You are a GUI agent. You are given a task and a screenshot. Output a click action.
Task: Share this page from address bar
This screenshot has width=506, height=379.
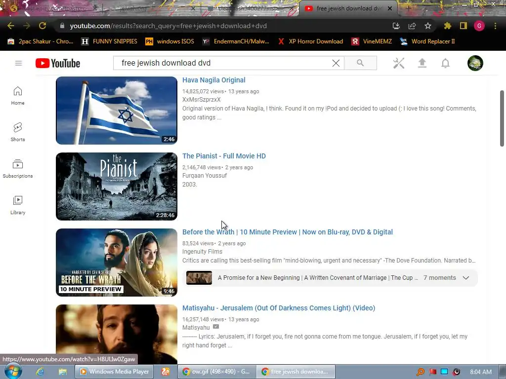pos(412,26)
